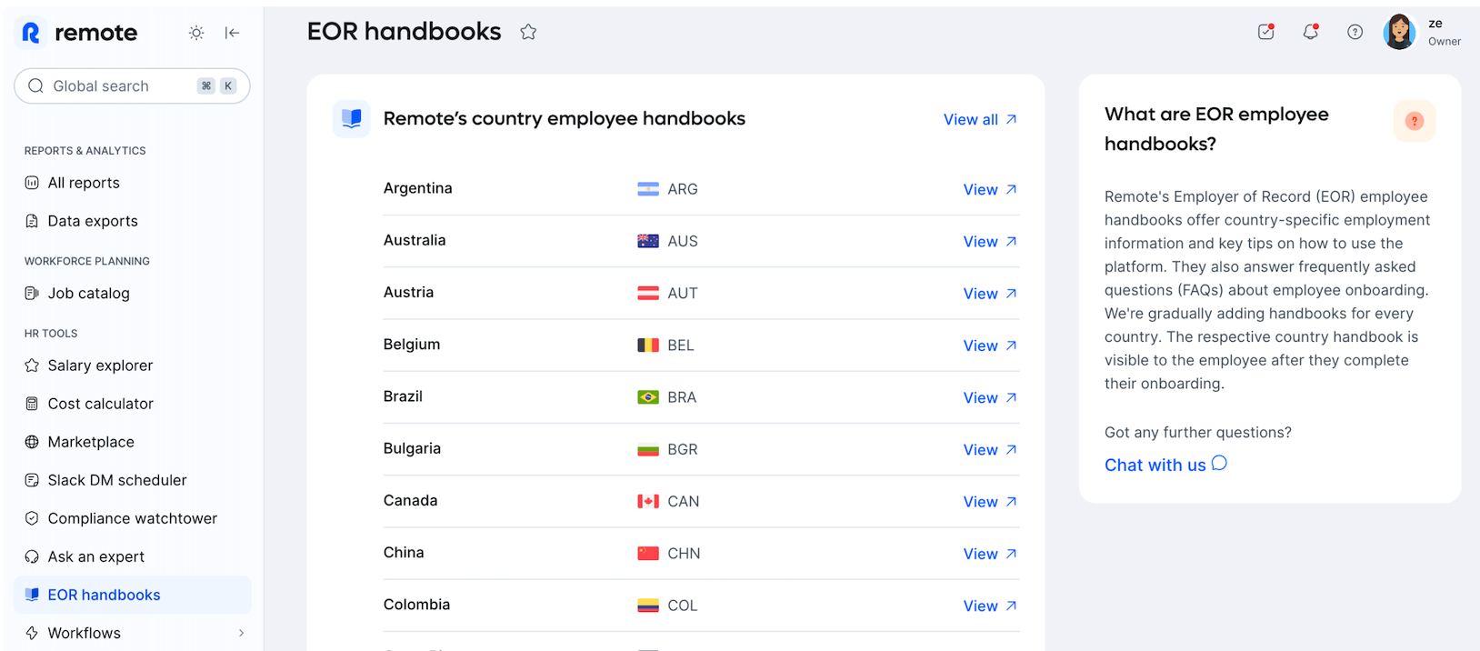Select EOR handbooks in sidebar
The width and height of the screenshot is (1480, 651).
tap(132, 595)
